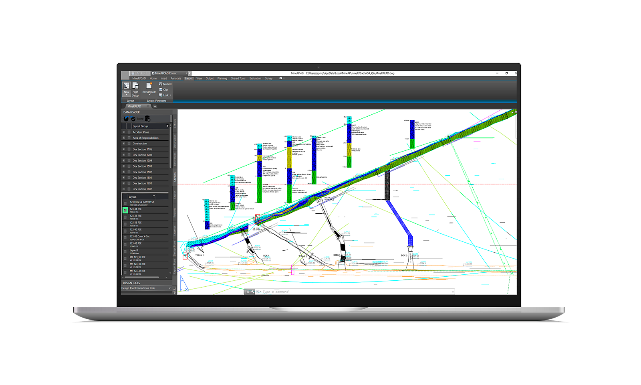This screenshot has height=385, width=641.
Task: Select the 123-42 Conn X-Cut checkbox
Action: 125,237
